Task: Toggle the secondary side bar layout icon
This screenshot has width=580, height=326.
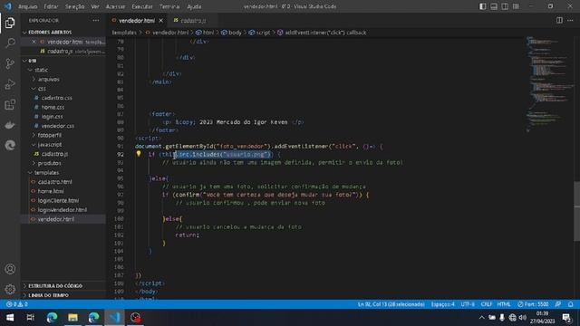Action: pyautogui.click(x=505, y=6)
